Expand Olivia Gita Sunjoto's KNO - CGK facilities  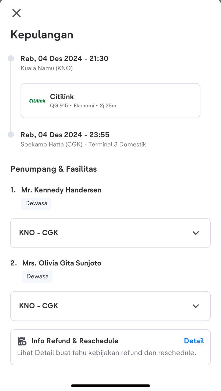[110, 306]
